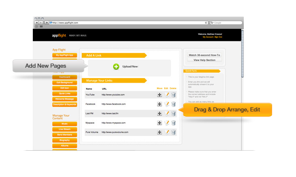This screenshot has width=296, height=177.
Task: Click View Help Section button
Action: [x=204, y=60]
